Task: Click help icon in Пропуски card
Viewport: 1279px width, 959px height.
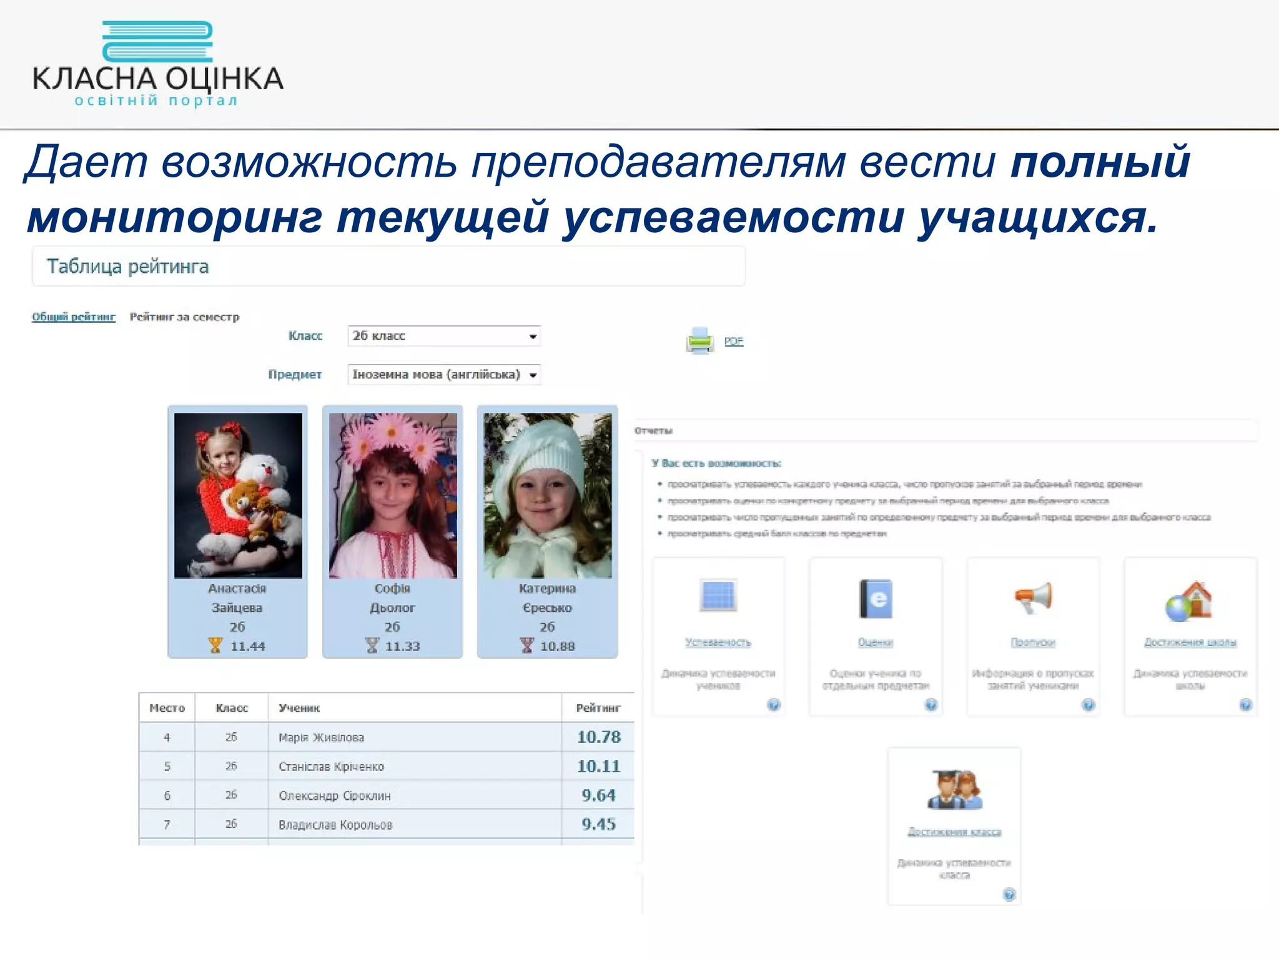Action: pyautogui.click(x=1089, y=705)
